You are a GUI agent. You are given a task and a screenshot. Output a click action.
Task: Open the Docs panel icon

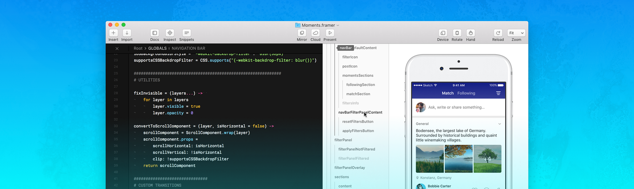(155, 33)
